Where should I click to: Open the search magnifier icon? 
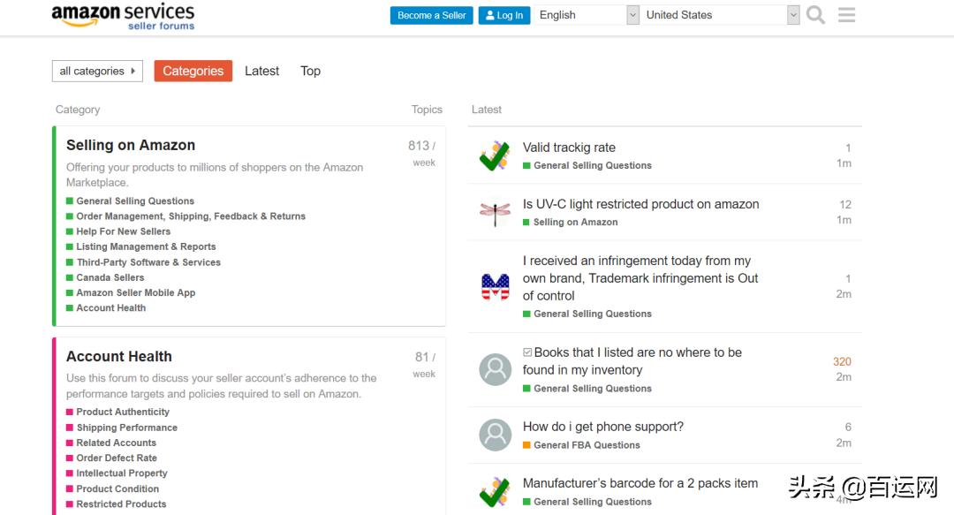pos(815,15)
